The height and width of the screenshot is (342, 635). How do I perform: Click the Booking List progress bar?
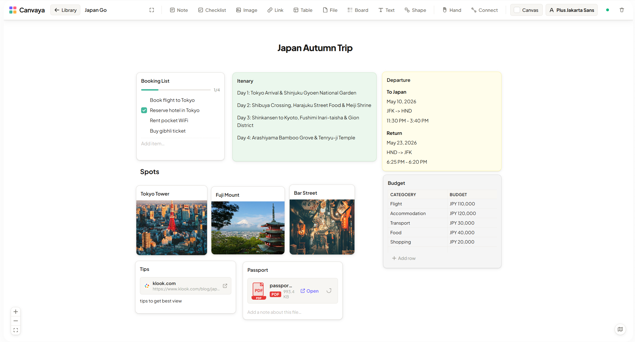(176, 90)
